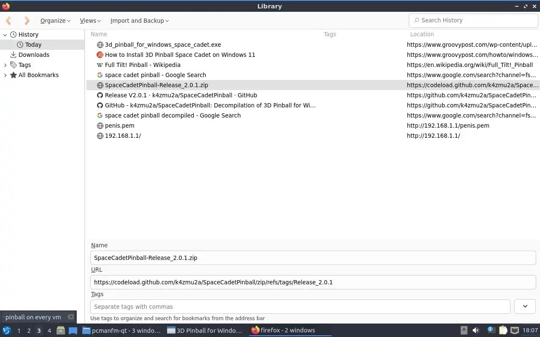Screen dimensions: 540x337
Task: Sort by the Location column header
Action: pos(422,34)
